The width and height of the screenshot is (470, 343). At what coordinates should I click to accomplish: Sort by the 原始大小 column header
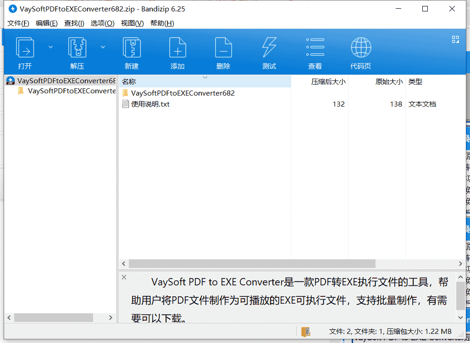click(x=377, y=82)
